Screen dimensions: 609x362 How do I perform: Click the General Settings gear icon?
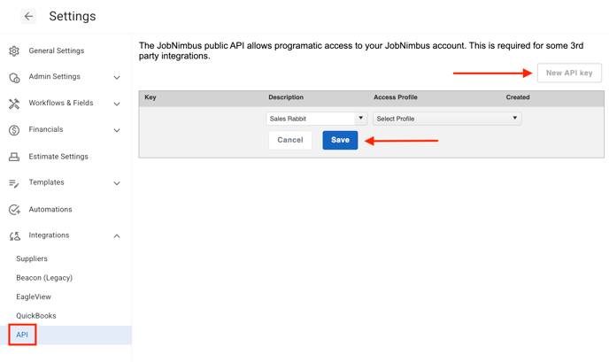[14, 50]
